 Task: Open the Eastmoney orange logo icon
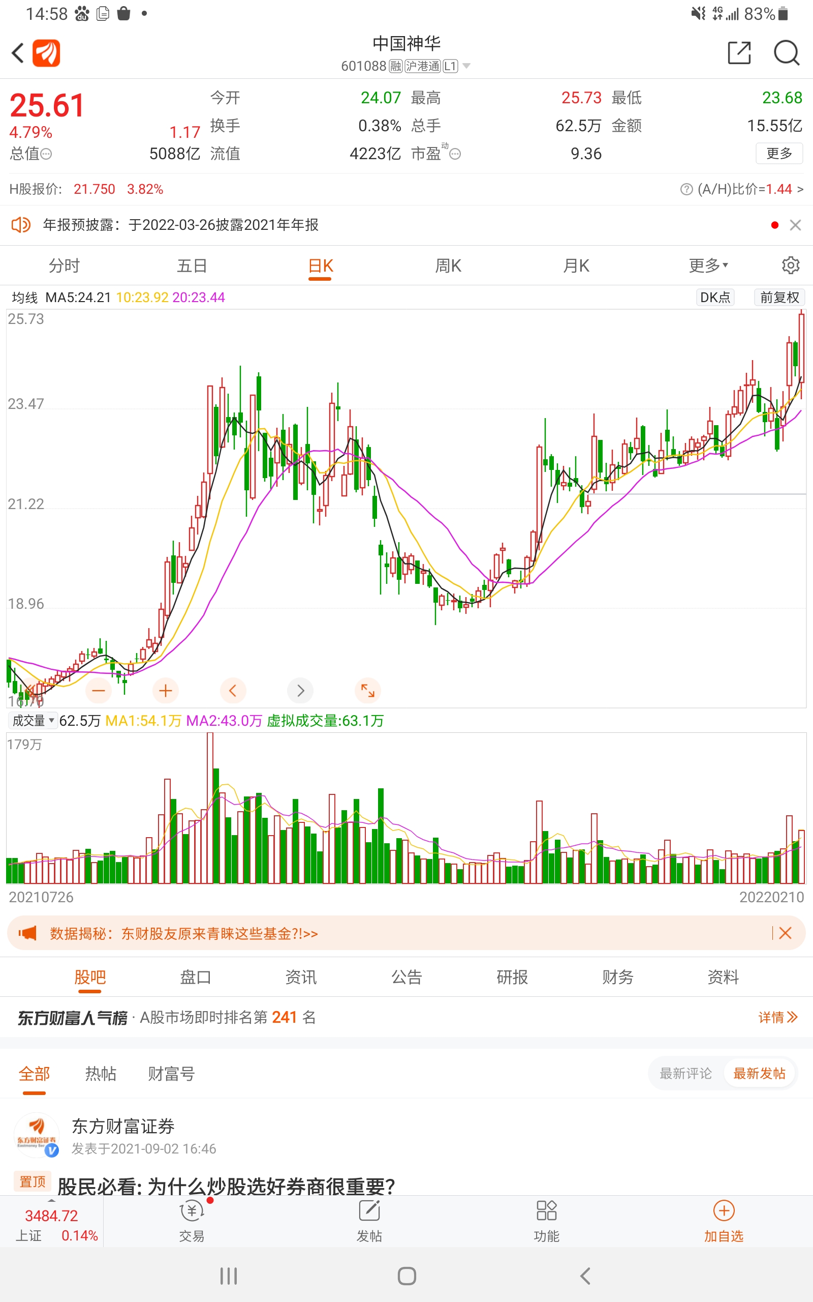pyautogui.click(x=46, y=53)
